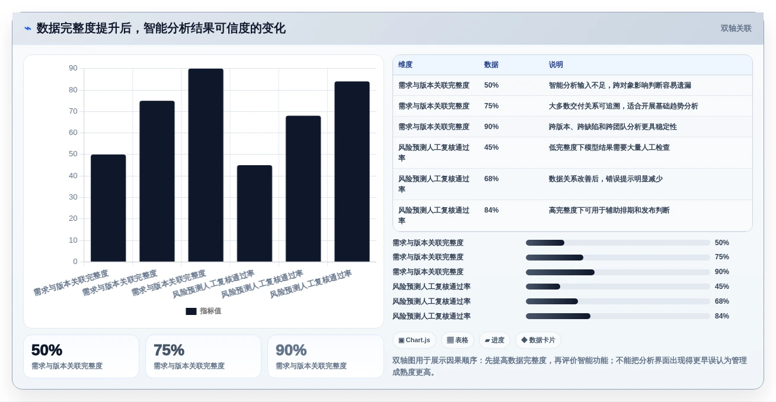This screenshot has width=776, height=402.
Task: Click the y-axis tick label 80
Action: 73,90
